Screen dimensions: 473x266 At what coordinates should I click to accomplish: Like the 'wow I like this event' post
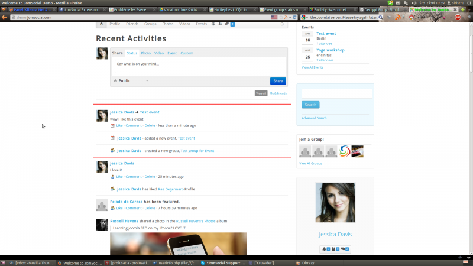pos(119,125)
